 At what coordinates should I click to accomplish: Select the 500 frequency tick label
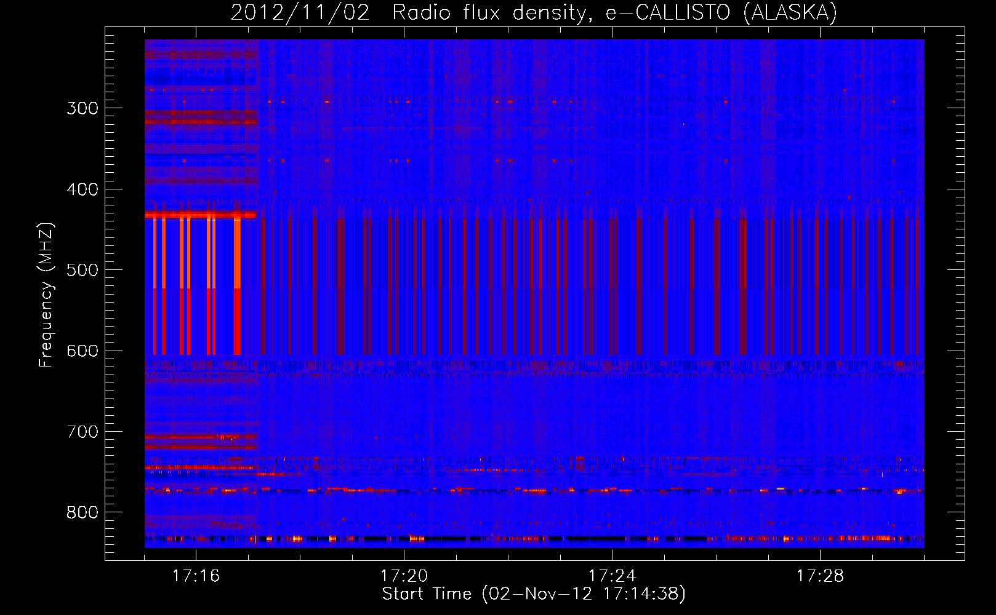click(82, 270)
